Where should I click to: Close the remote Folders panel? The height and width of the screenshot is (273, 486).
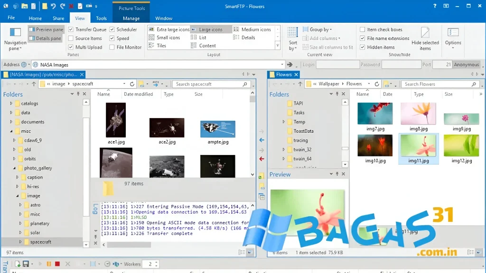(84, 94)
